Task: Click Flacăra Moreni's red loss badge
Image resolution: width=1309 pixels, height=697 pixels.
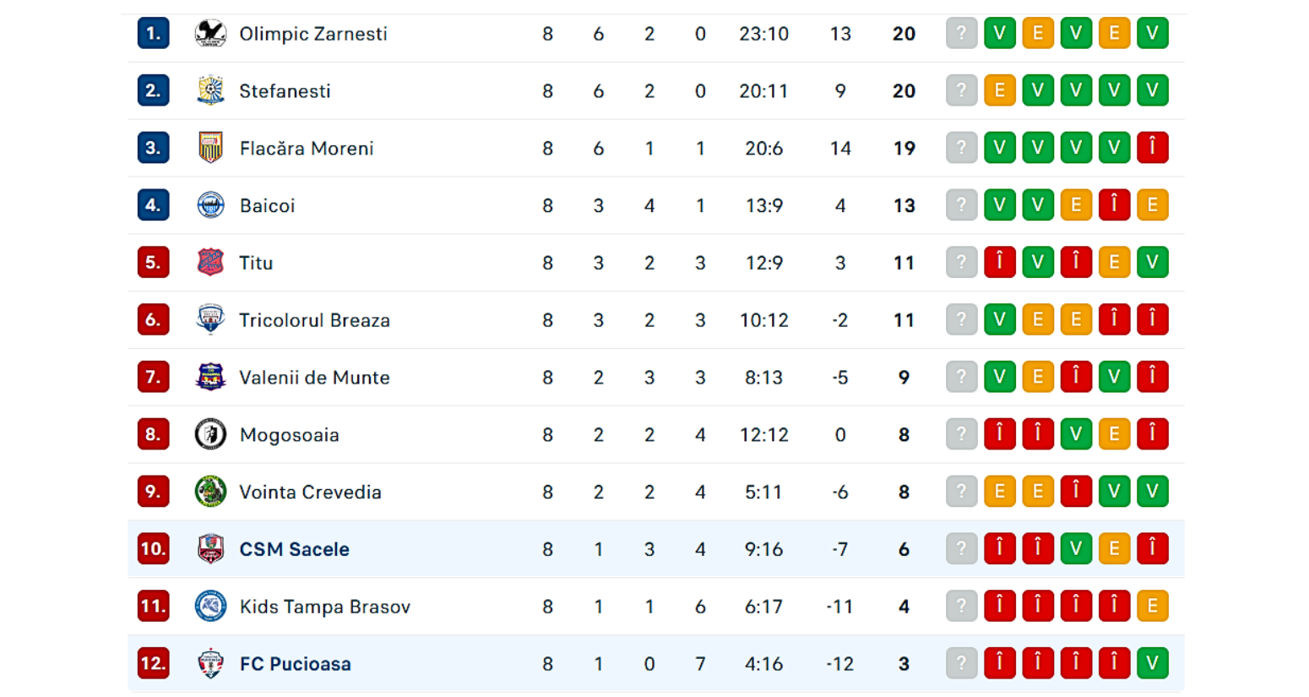Action: tap(1152, 148)
